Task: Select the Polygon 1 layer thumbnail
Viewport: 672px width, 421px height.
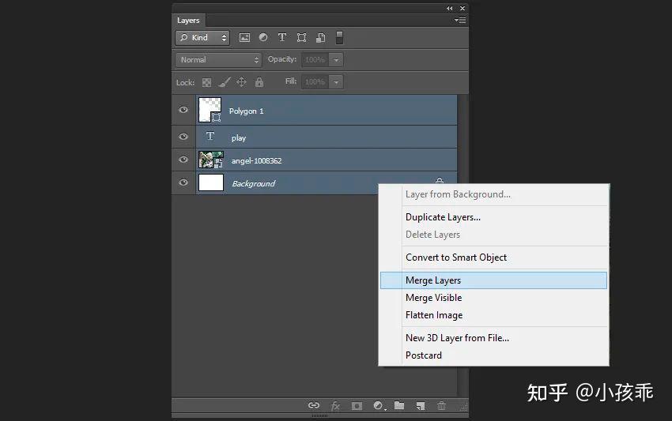Action: point(210,110)
